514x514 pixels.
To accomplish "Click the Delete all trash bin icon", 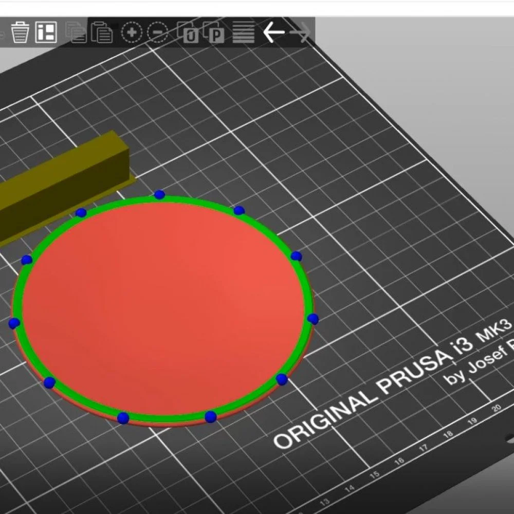I will 20,32.
